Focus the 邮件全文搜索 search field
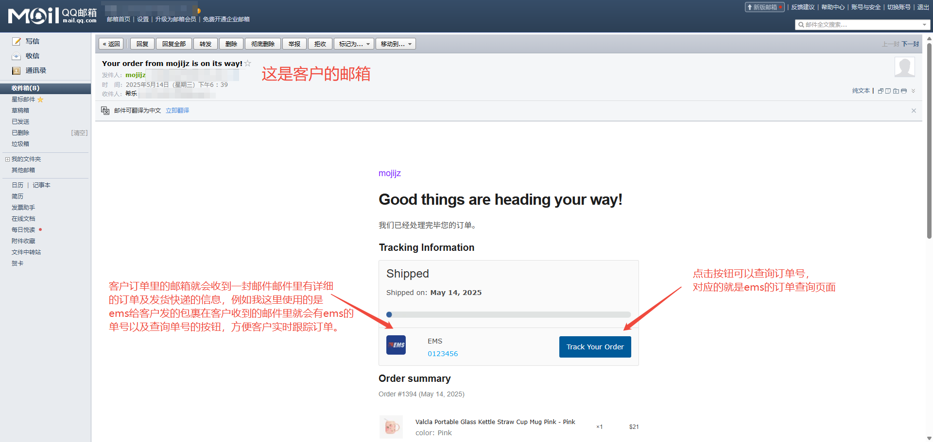The height and width of the screenshot is (442, 933). click(x=863, y=25)
